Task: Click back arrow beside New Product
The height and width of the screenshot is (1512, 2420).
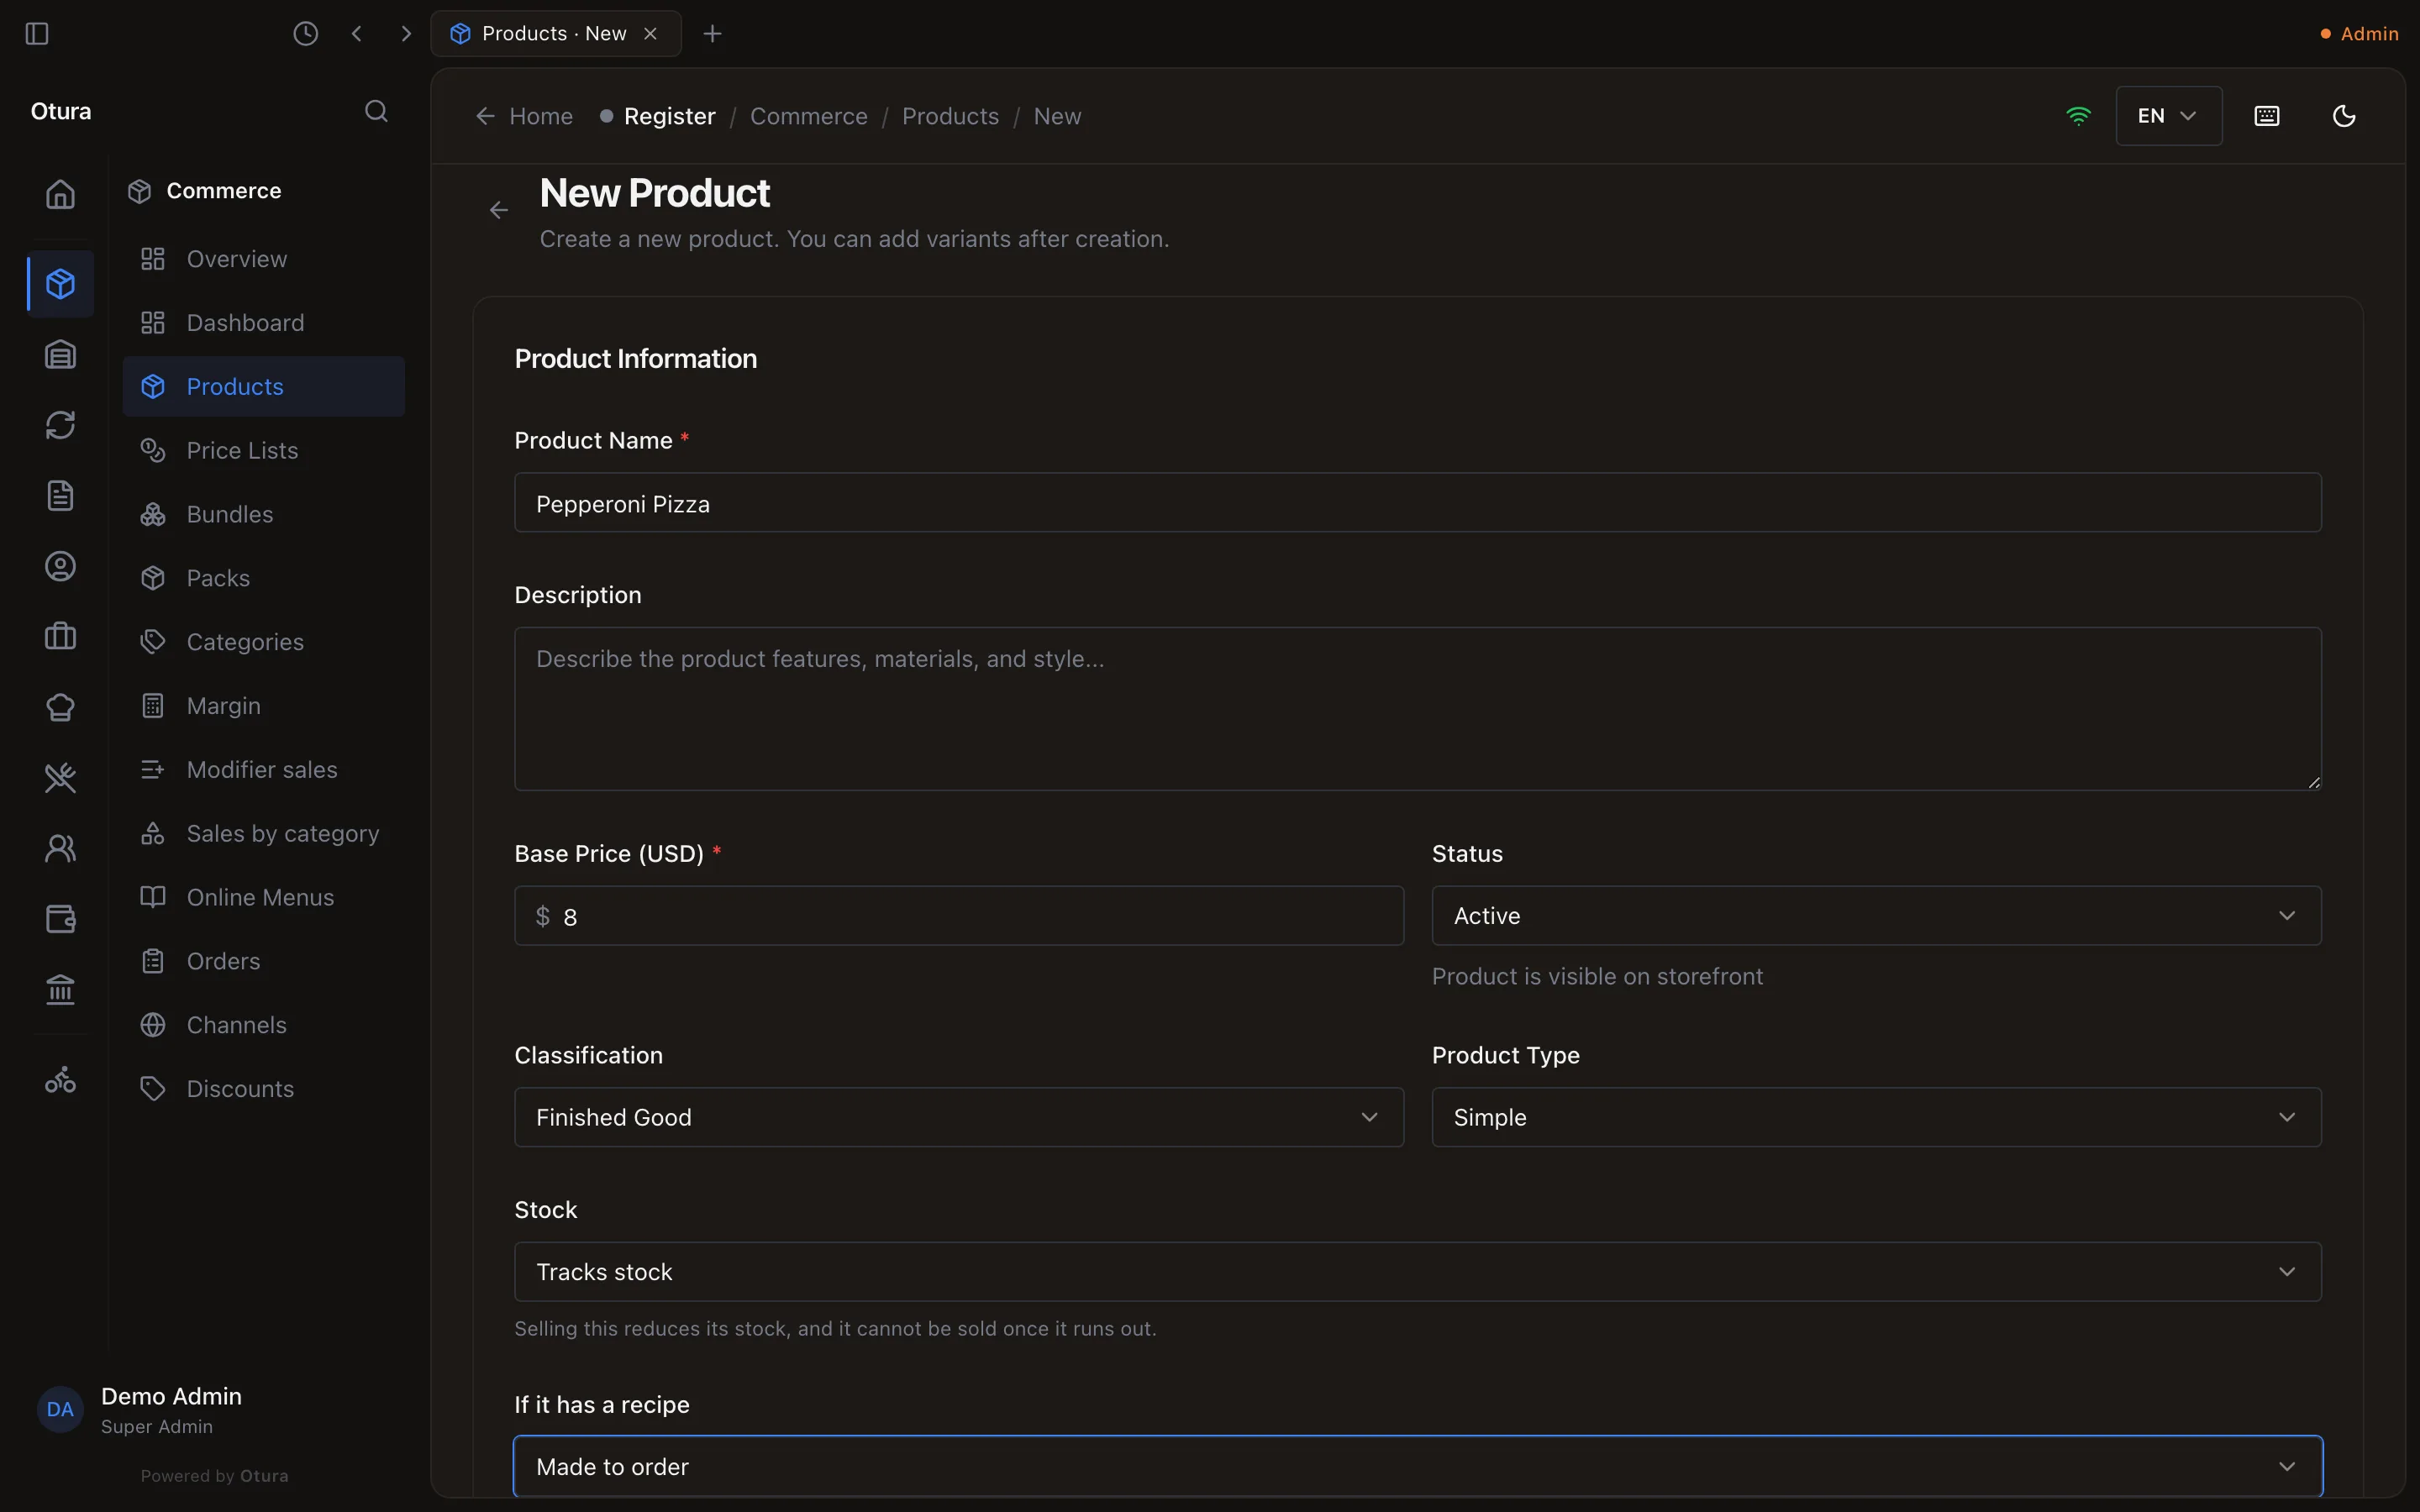Action: [x=499, y=210]
